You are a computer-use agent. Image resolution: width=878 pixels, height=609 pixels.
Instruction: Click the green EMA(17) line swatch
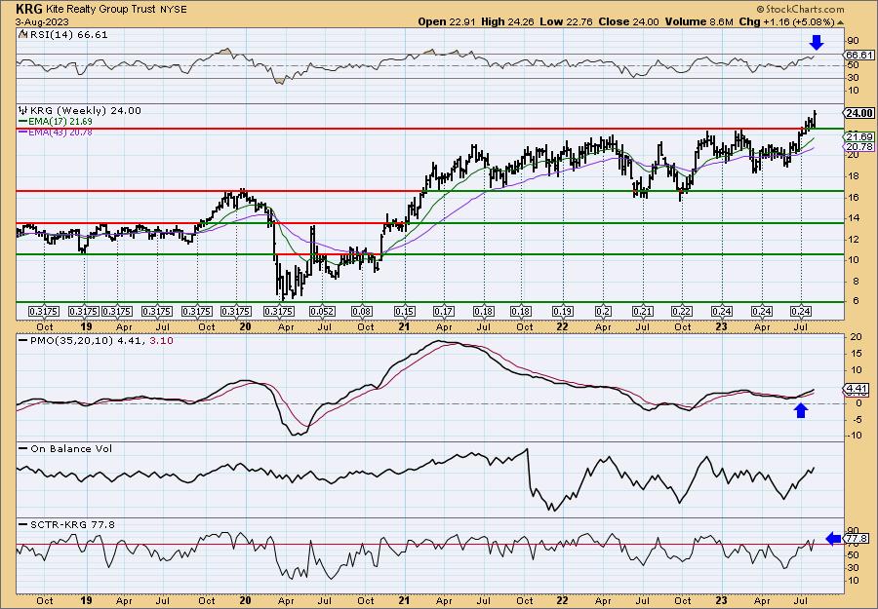click(23, 122)
